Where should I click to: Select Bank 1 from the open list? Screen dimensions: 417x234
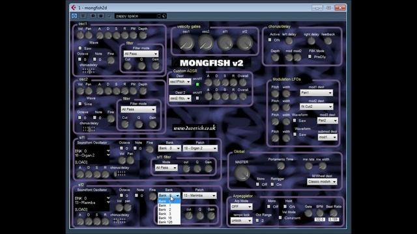[x=169, y=205]
